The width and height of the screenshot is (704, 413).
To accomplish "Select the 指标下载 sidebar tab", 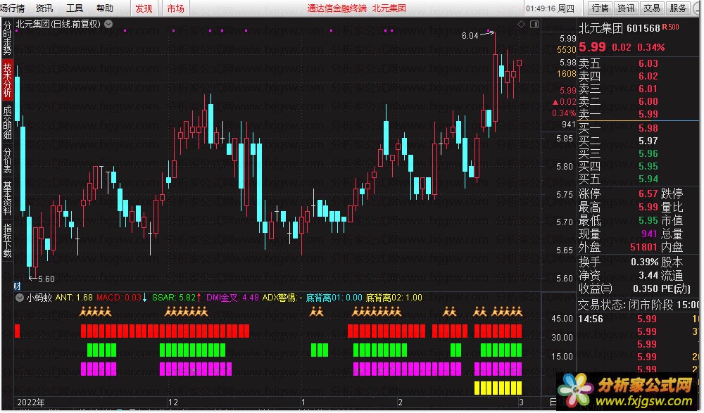I will [x=7, y=240].
